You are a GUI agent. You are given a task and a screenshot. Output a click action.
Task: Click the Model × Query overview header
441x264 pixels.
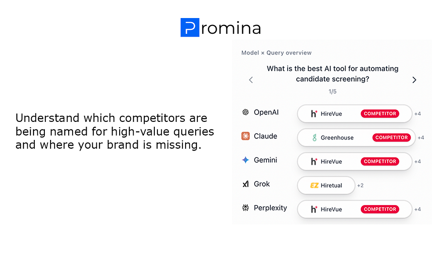[276, 52]
